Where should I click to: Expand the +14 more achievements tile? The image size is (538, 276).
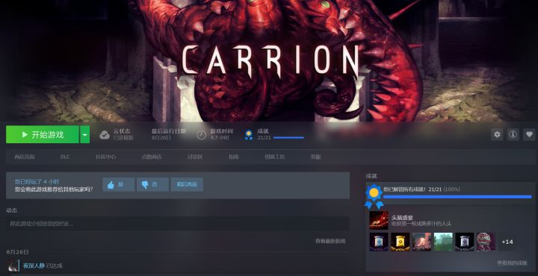(x=507, y=242)
